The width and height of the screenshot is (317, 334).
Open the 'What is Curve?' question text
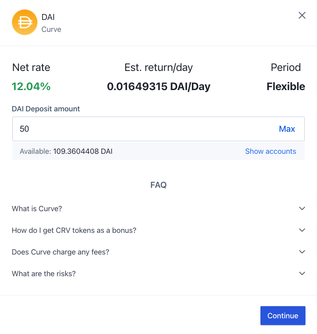click(x=37, y=209)
